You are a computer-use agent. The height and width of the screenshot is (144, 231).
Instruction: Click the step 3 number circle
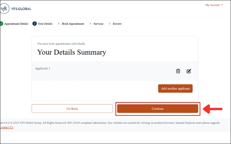pyautogui.click(x=59, y=24)
